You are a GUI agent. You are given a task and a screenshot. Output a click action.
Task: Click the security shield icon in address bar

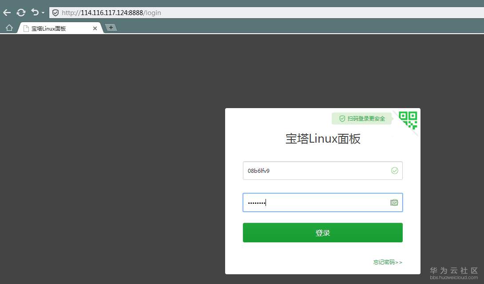[55, 13]
